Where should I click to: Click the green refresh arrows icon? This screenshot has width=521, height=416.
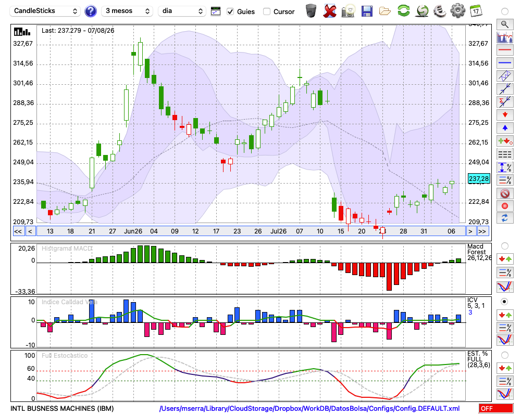(x=403, y=10)
